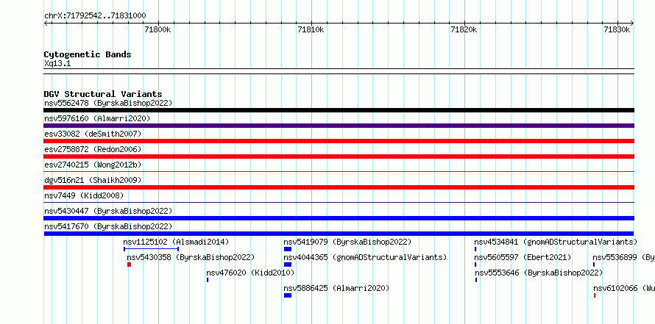Select the red esv33082 variant bar
The width and height of the screenshot is (655, 324).
pyautogui.click(x=339, y=141)
